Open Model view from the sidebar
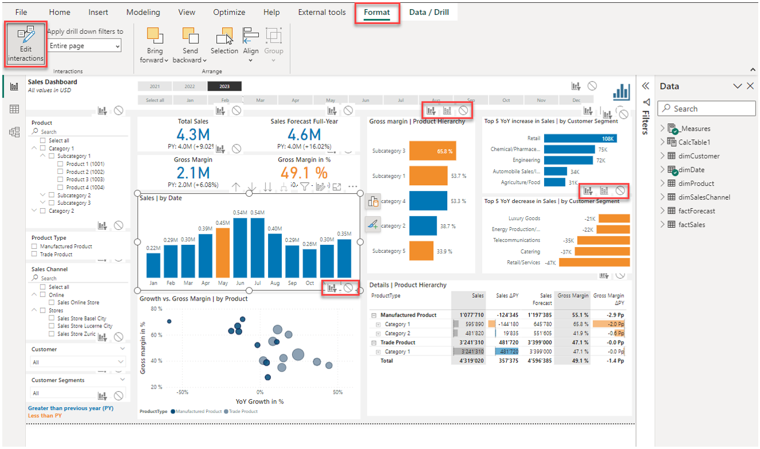 coord(14,132)
